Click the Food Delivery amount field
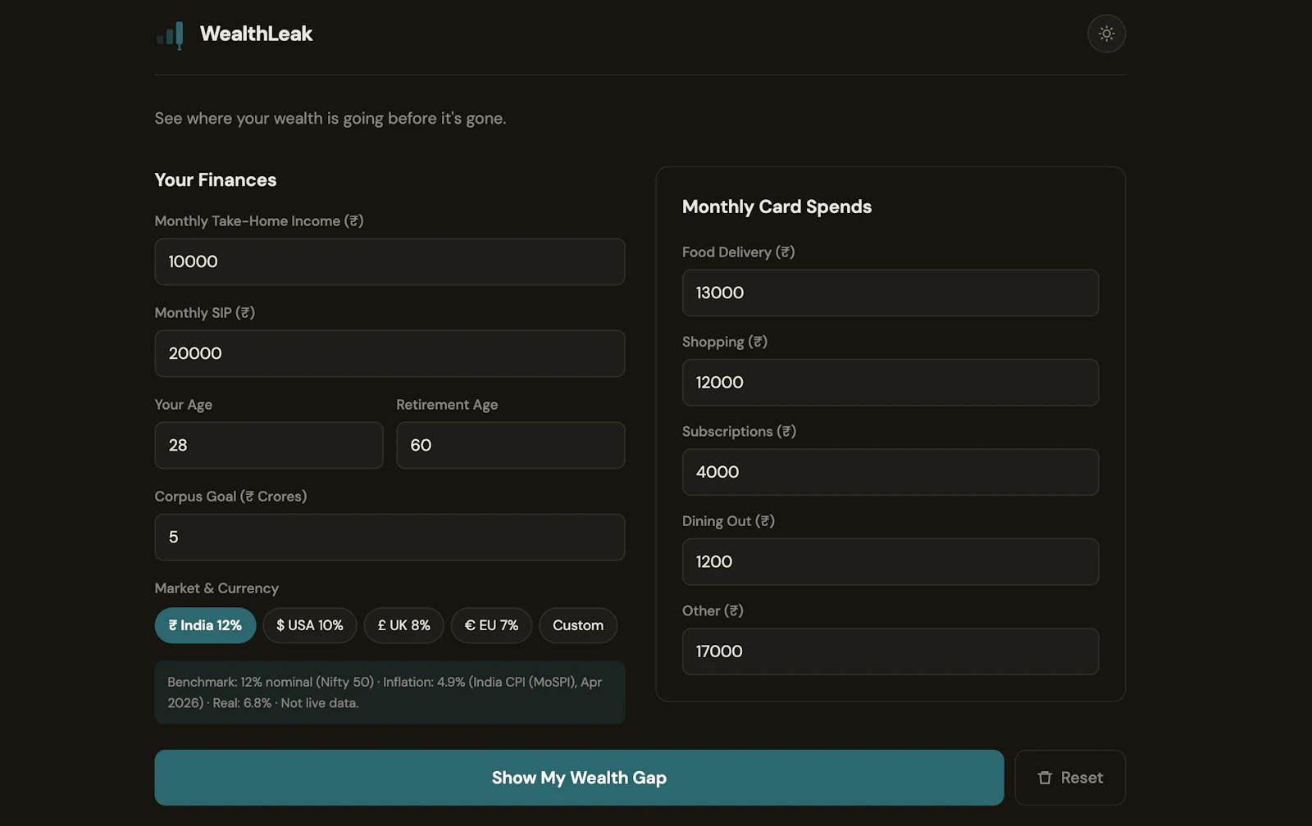 pos(891,293)
